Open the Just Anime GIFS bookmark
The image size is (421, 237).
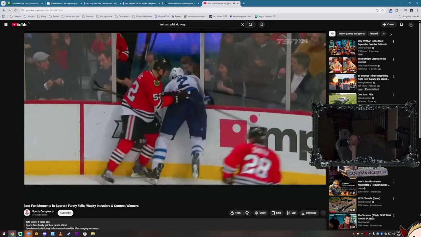tap(218, 16)
